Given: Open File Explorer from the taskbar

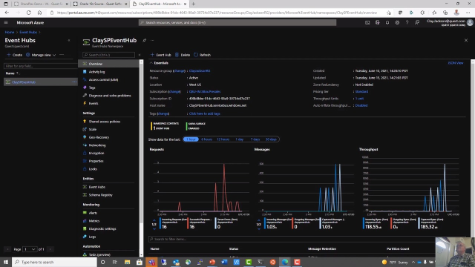Looking at the screenshot, I should pyautogui.click(x=127, y=262).
